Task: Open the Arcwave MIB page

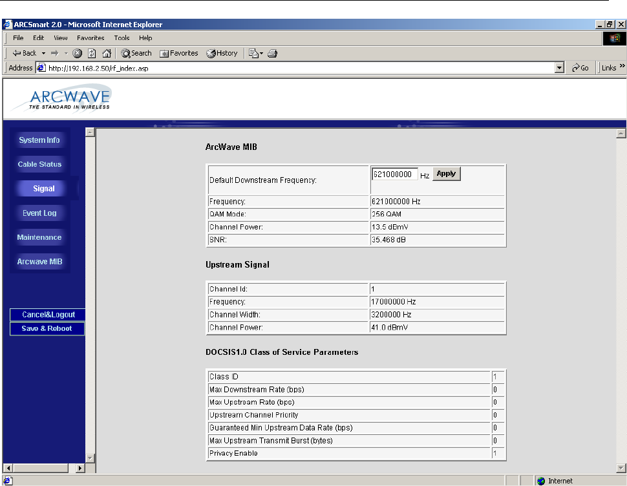Action: (39, 262)
